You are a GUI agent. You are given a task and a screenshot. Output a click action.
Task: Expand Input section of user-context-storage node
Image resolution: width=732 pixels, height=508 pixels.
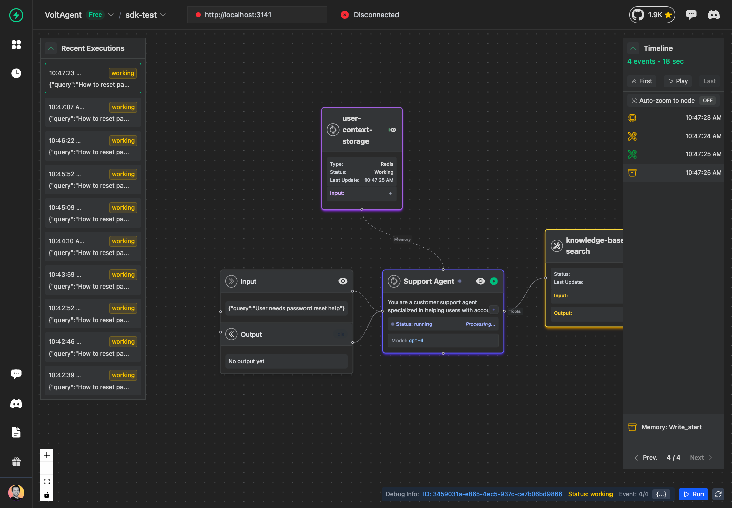click(390, 193)
